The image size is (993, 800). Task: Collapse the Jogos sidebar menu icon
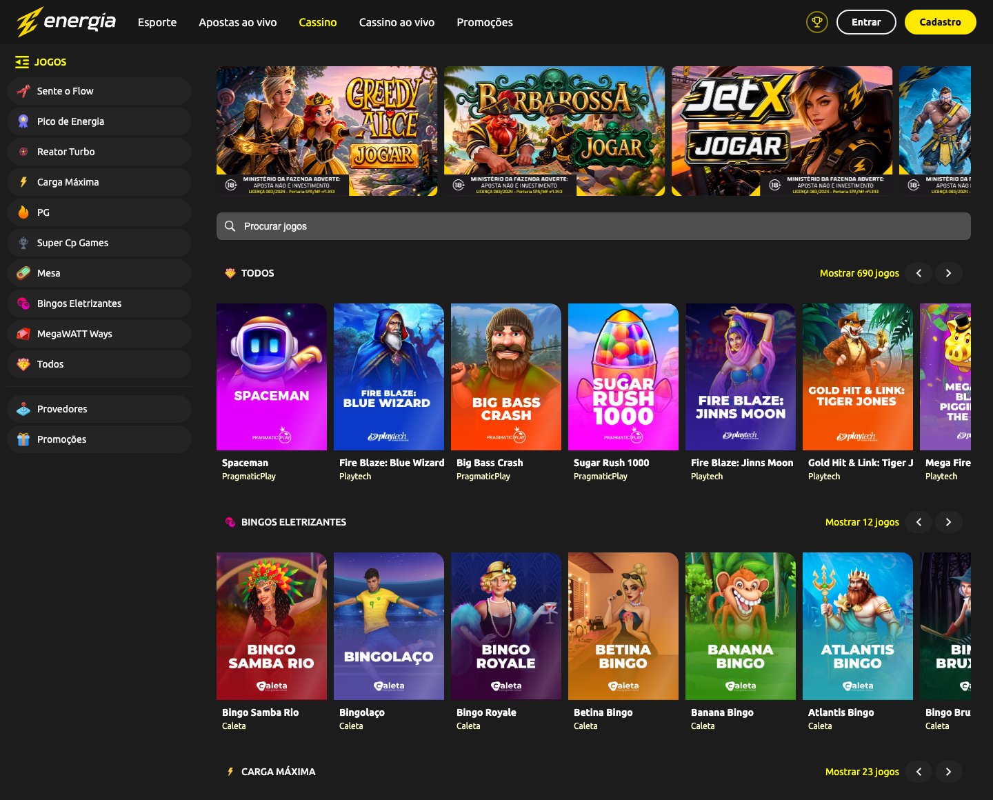22,62
